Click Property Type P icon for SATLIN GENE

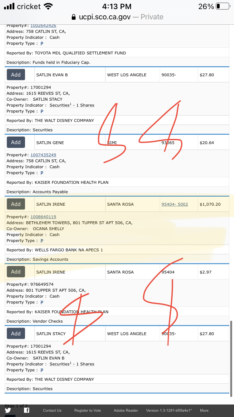(42, 173)
